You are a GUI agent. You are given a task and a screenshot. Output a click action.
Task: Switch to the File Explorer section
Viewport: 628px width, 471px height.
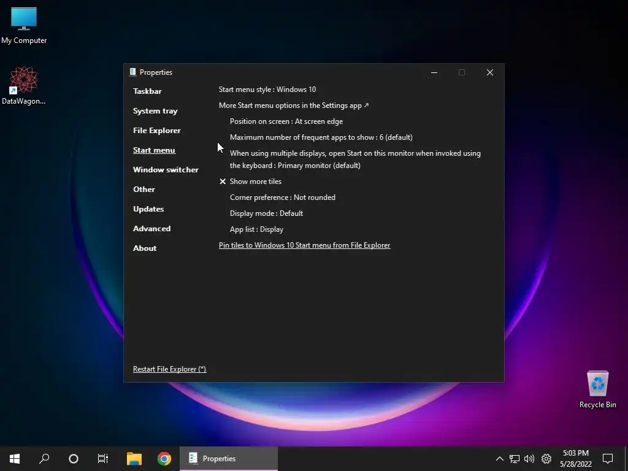tap(157, 131)
